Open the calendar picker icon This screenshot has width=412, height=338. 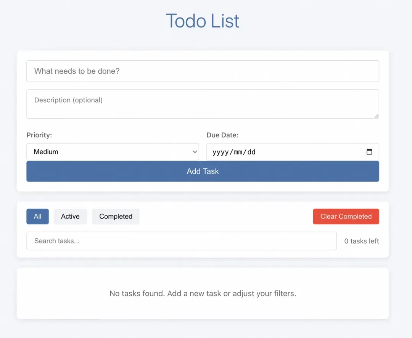pos(369,152)
